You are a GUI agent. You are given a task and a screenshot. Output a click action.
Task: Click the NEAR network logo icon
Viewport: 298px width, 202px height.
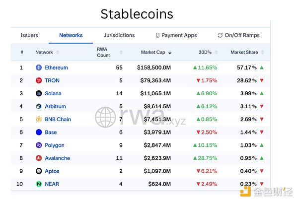point(39,184)
